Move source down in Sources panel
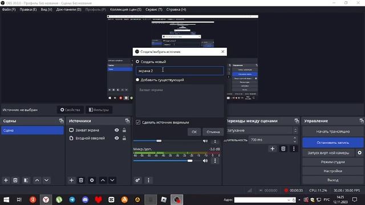 click(112, 180)
